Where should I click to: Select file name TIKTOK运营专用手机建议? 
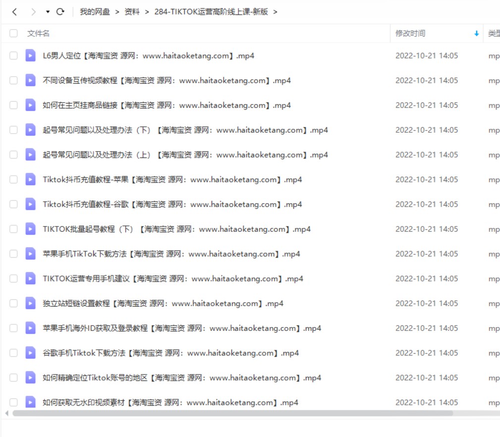pos(173,279)
